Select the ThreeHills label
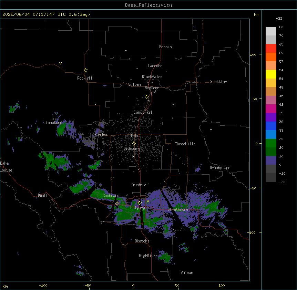Image resolution: width=297 pixels, height=290 pixels. click(x=185, y=144)
